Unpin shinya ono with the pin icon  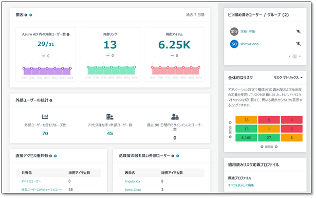point(298,44)
